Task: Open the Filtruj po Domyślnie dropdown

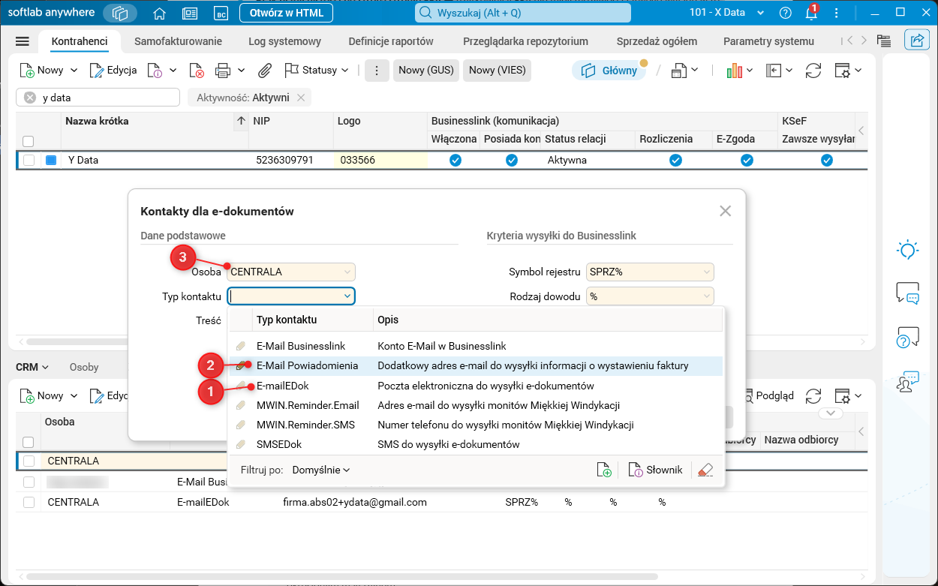Action: coord(321,470)
